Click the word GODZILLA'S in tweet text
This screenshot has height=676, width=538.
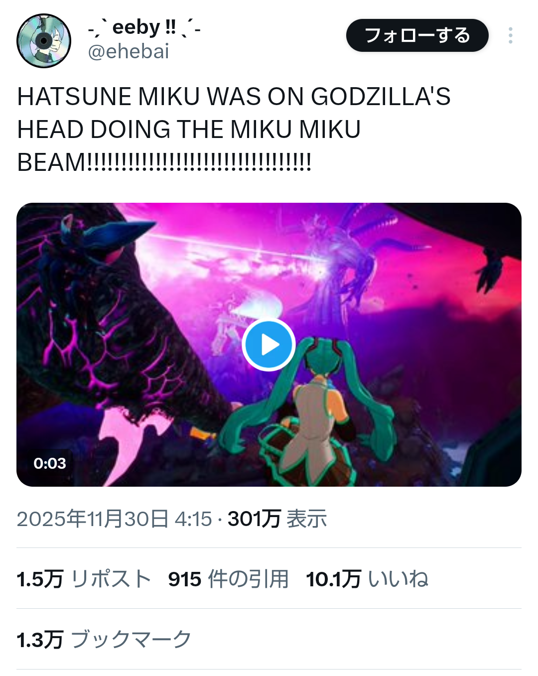[381, 97]
